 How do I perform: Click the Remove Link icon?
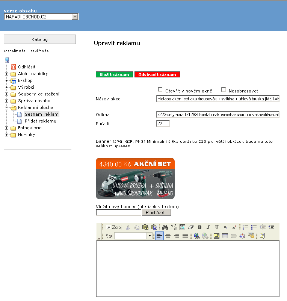(x=205, y=236)
